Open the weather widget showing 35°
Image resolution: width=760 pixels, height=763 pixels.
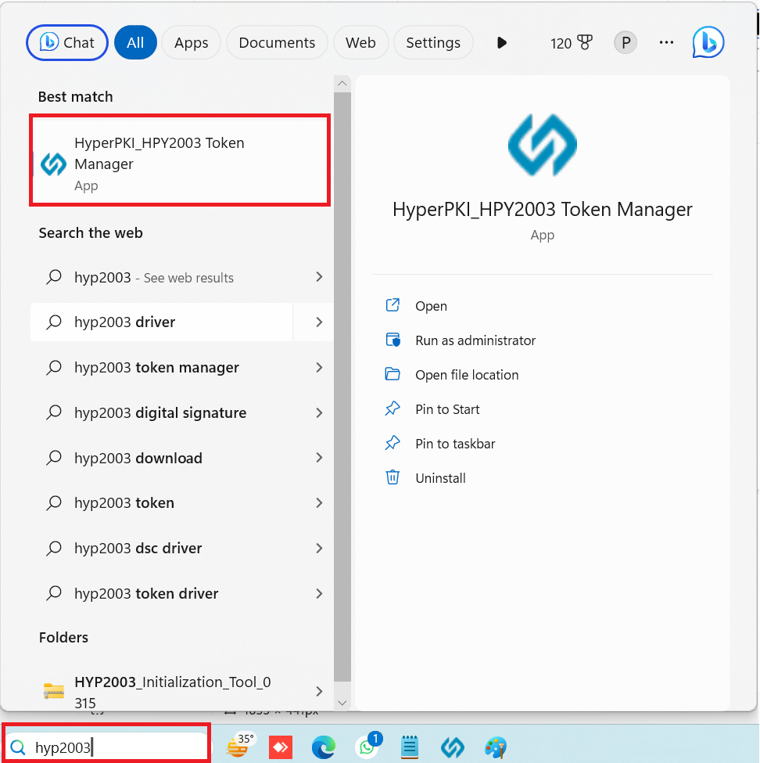point(241,746)
